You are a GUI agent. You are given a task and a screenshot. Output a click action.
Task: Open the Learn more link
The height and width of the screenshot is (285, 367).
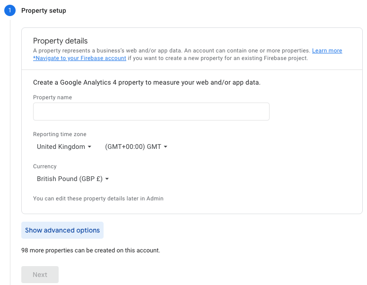point(327,51)
